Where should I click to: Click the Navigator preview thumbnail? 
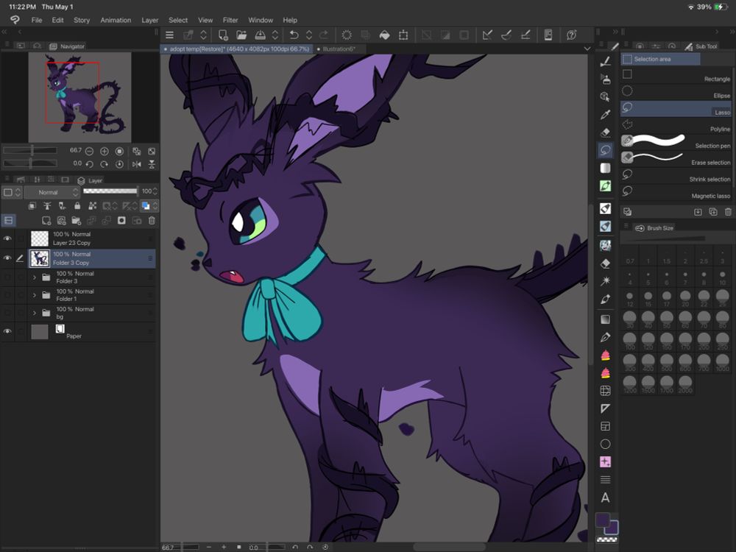coord(79,97)
